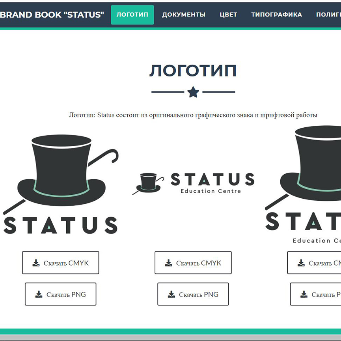
Task: Click download icon on first Скачать CMYK button
Action: 36,263
